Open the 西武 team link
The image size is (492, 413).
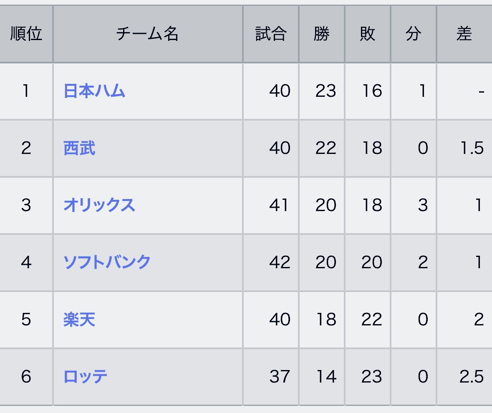[x=79, y=149]
